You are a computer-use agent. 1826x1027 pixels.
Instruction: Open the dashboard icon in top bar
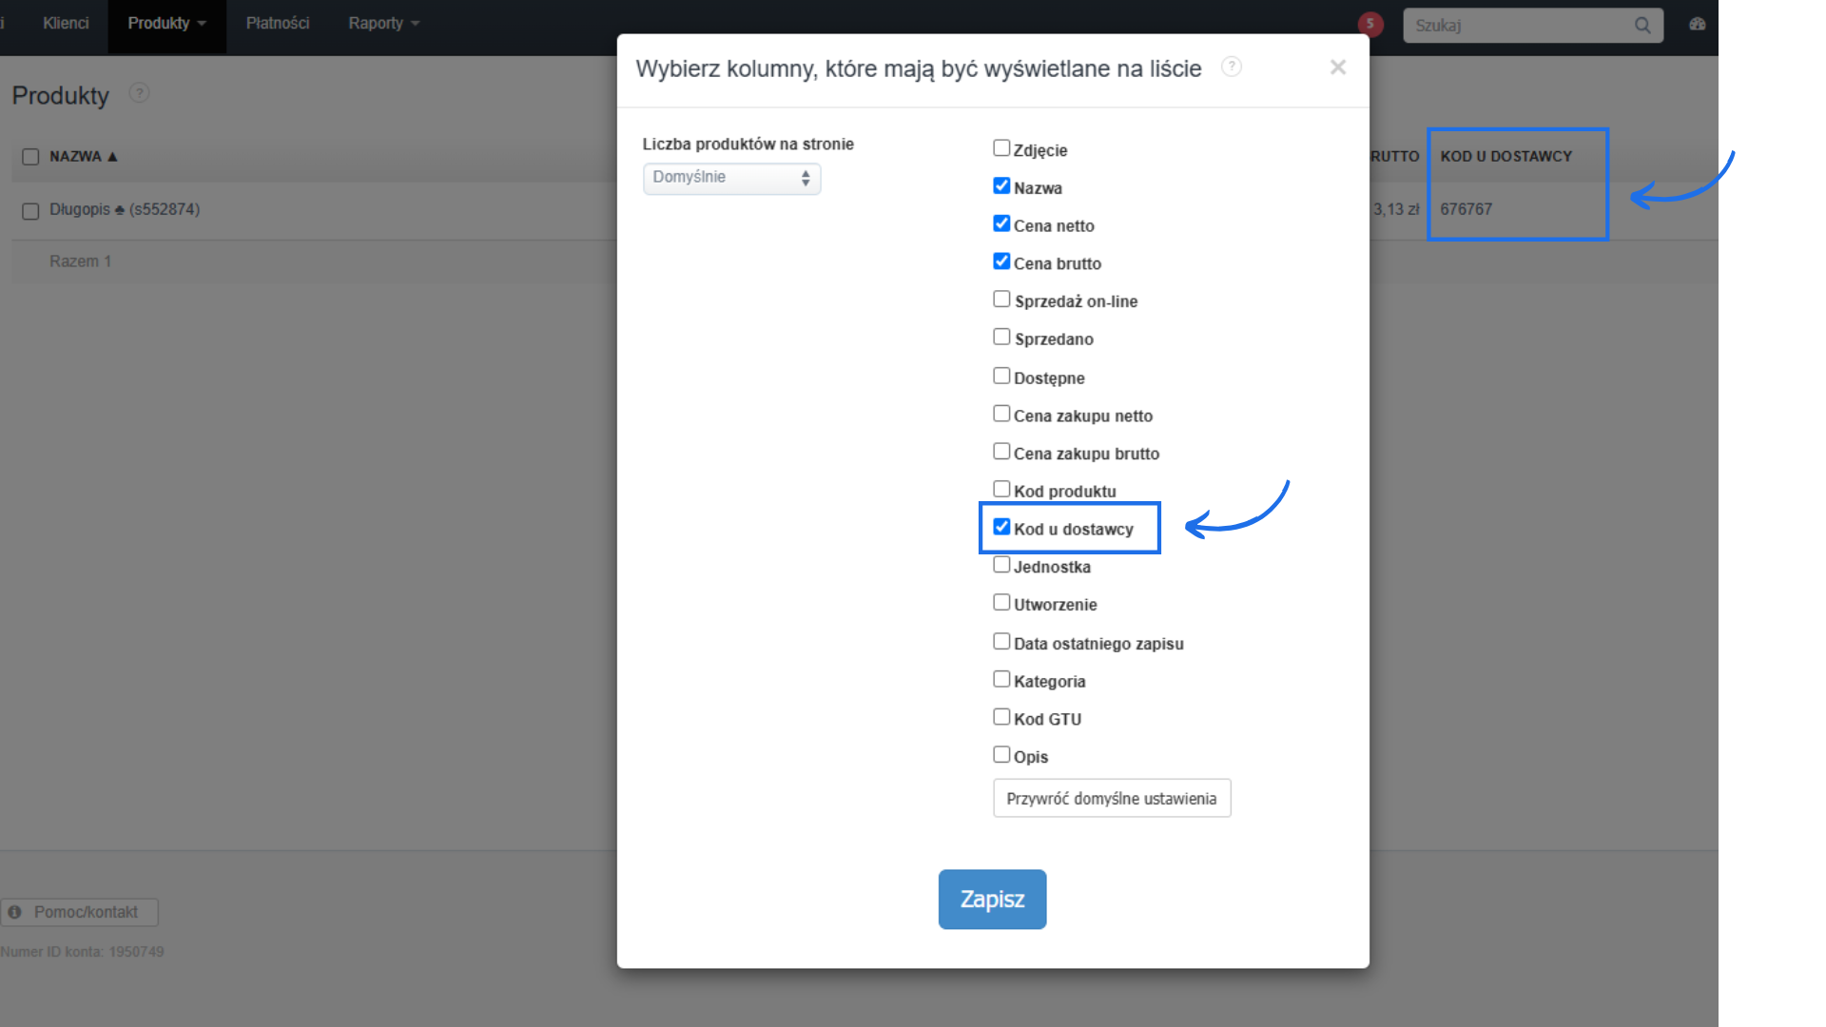pos(1698,24)
